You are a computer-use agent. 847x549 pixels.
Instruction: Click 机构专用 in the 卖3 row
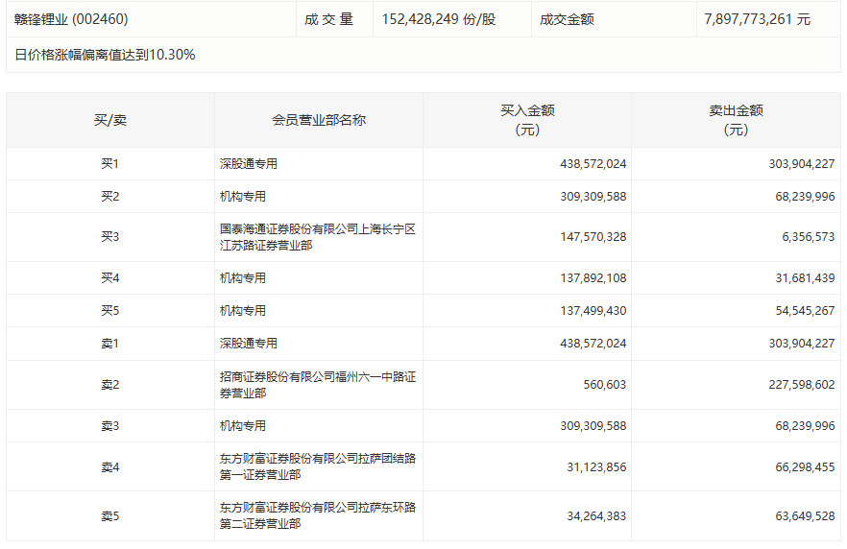[243, 426]
